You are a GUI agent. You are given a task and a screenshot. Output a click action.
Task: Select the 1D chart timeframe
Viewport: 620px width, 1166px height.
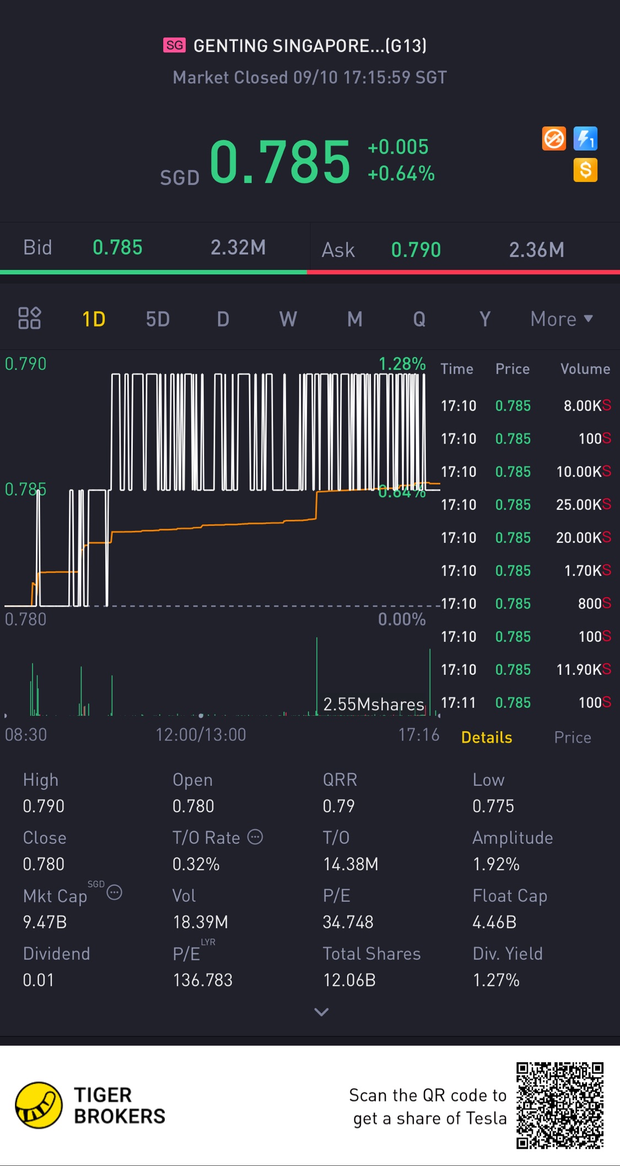(94, 319)
